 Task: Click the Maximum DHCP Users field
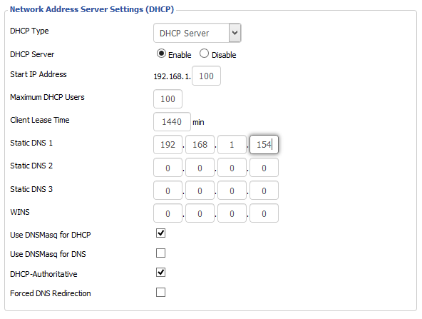tap(168, 99)
